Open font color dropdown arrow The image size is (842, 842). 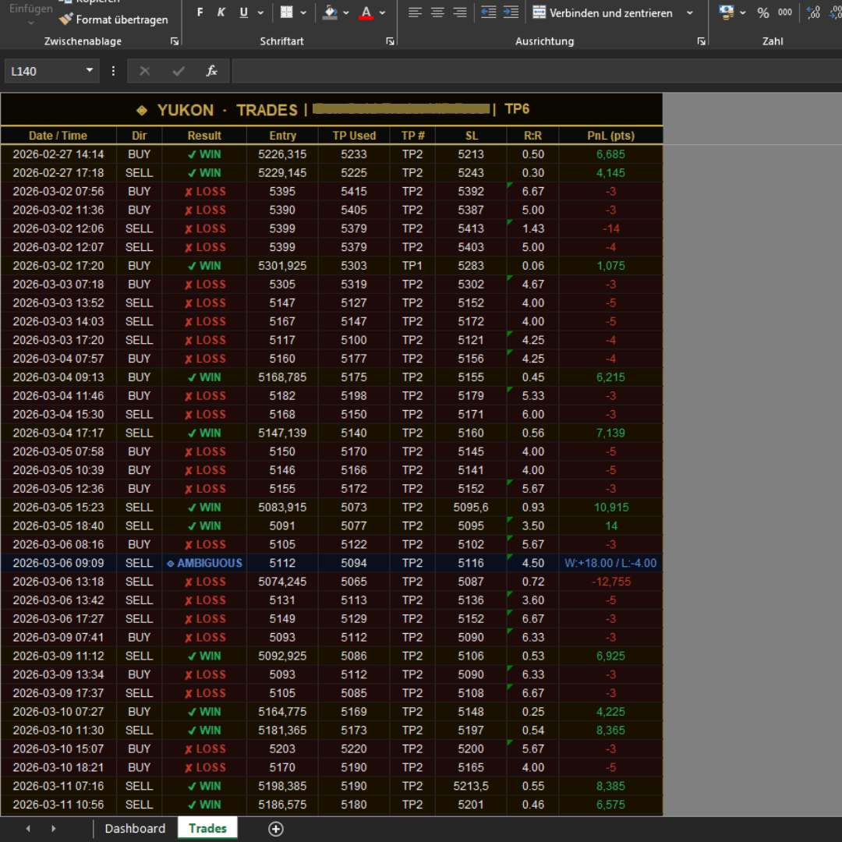click(382, 12)
